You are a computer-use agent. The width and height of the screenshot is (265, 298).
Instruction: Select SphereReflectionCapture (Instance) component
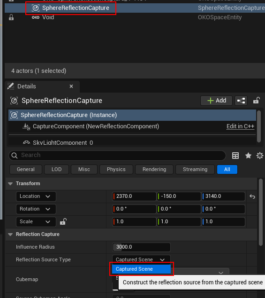(x=132, y=115)
